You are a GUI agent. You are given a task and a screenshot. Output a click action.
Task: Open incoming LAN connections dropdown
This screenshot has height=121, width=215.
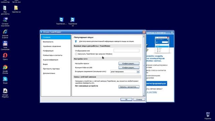[138, 72]
